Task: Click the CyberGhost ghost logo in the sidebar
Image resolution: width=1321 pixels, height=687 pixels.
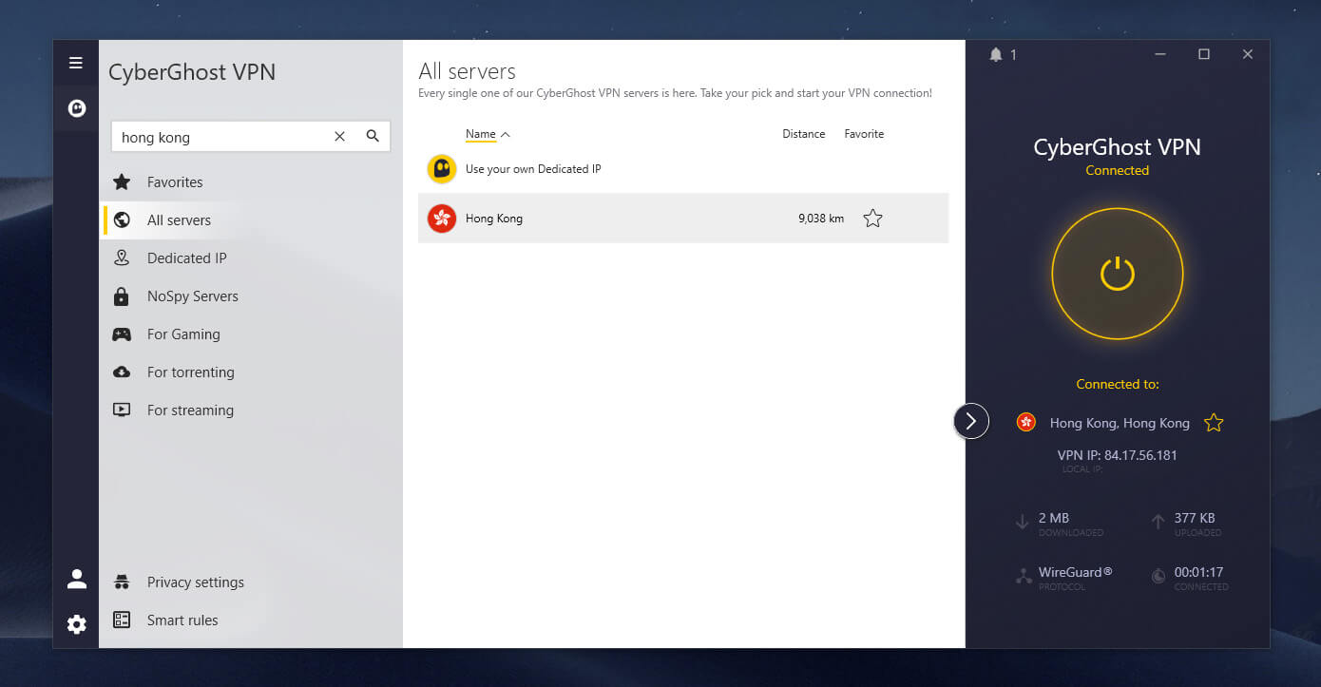Action: tap(76, 108)
